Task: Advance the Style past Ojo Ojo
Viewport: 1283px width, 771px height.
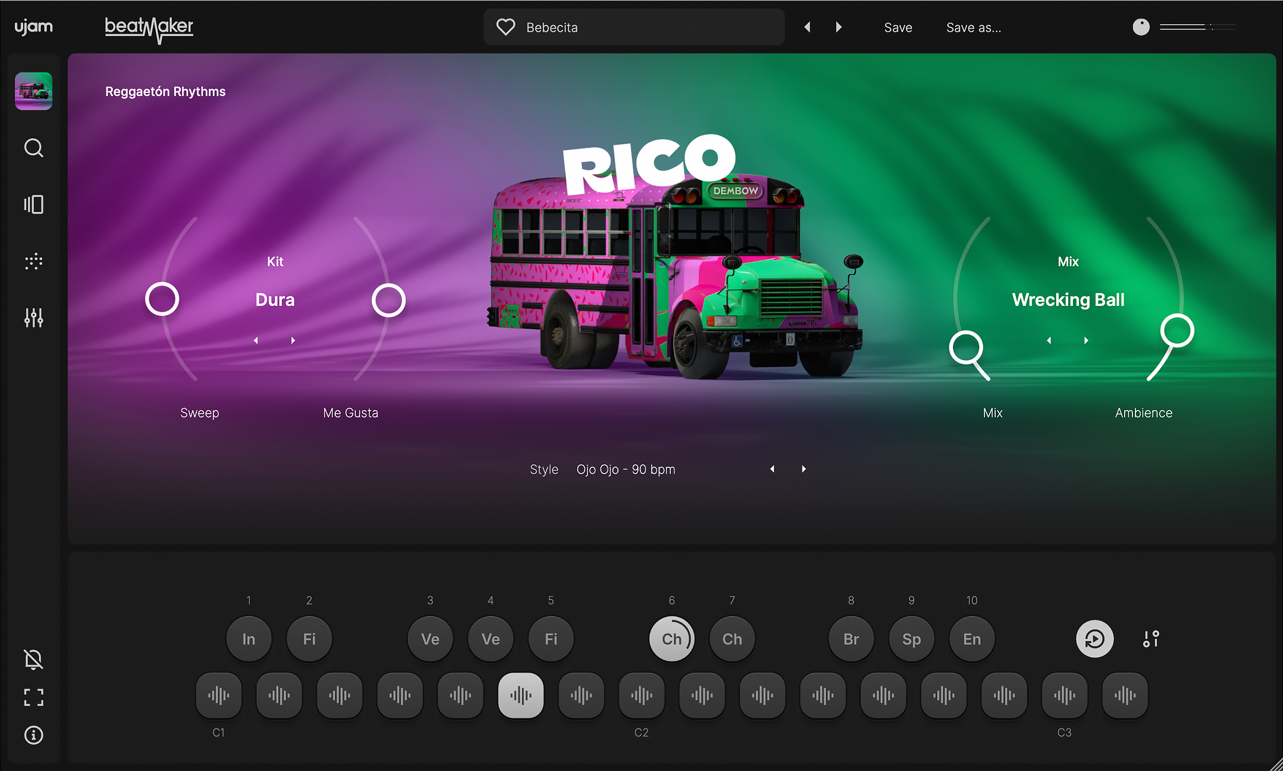Action: 803,469
